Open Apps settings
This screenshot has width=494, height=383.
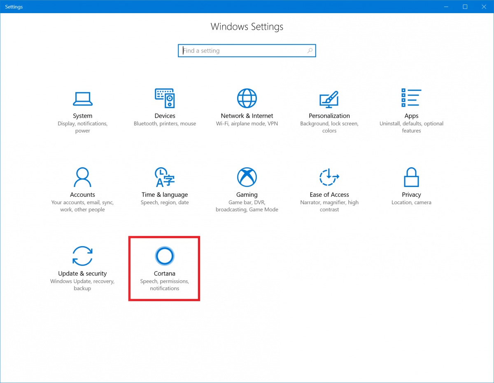(411, 107)
